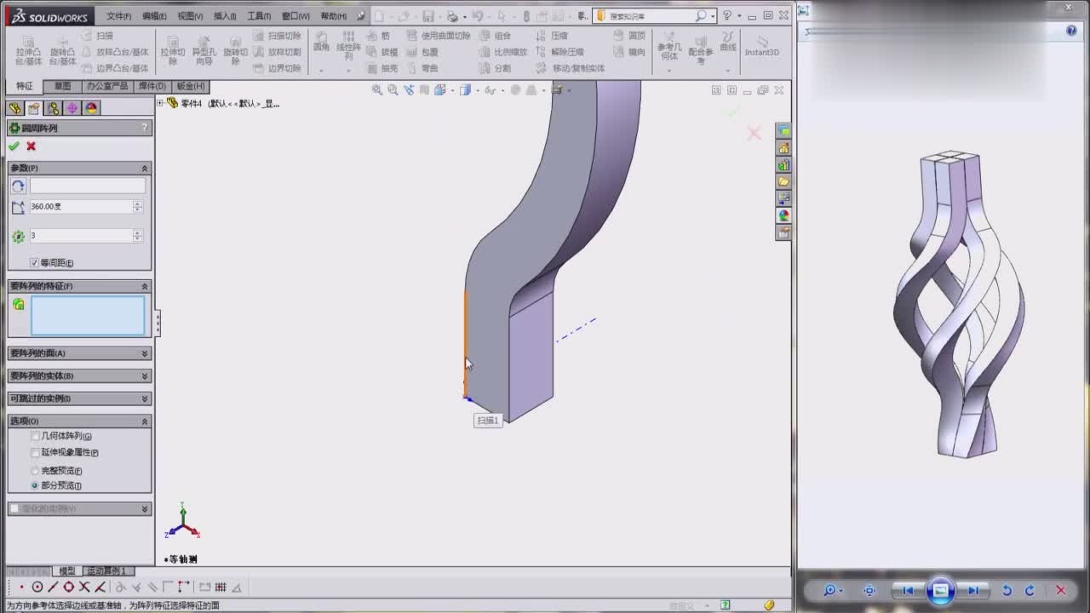Screen dimensions: 1090x613
Task: Click the 移动/复制实体 move/copy bodies button
Action: 570,68
